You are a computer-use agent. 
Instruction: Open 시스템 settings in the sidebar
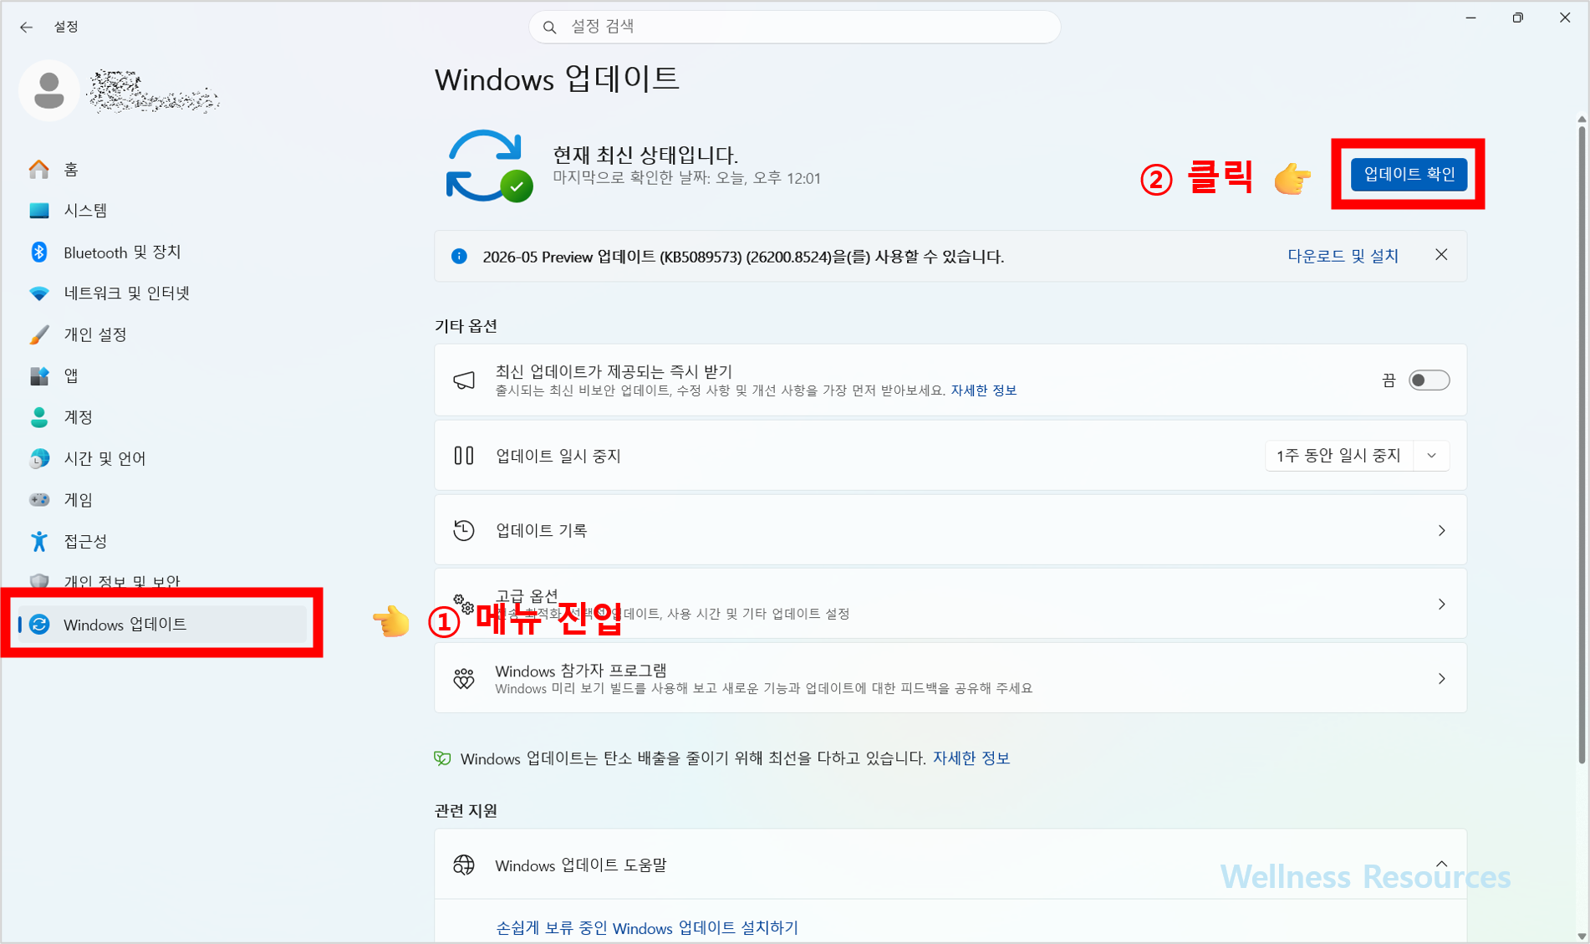tap(164, 211)
